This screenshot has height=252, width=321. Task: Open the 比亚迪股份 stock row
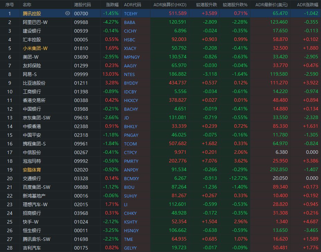pos(160,83)
